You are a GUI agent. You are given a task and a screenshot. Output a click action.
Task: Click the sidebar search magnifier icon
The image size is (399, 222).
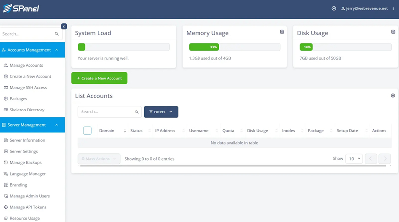point(57,34)
